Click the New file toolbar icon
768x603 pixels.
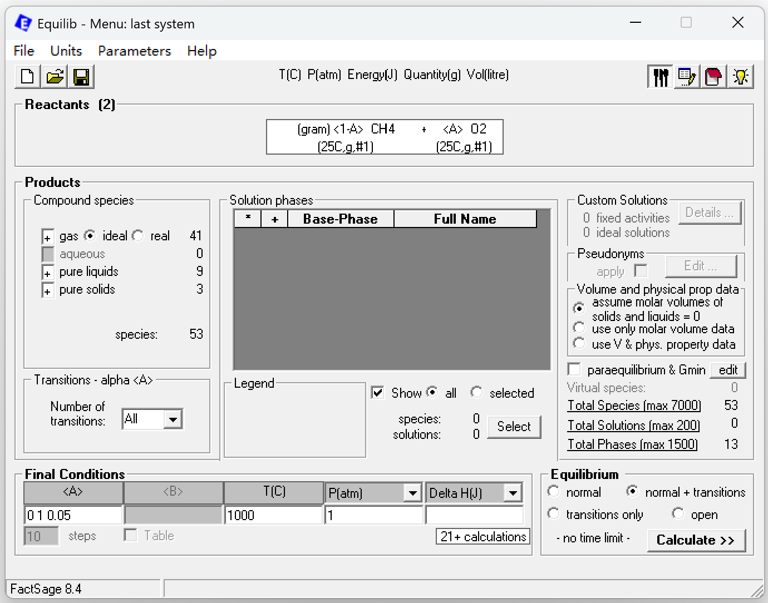tap(27, 76)
